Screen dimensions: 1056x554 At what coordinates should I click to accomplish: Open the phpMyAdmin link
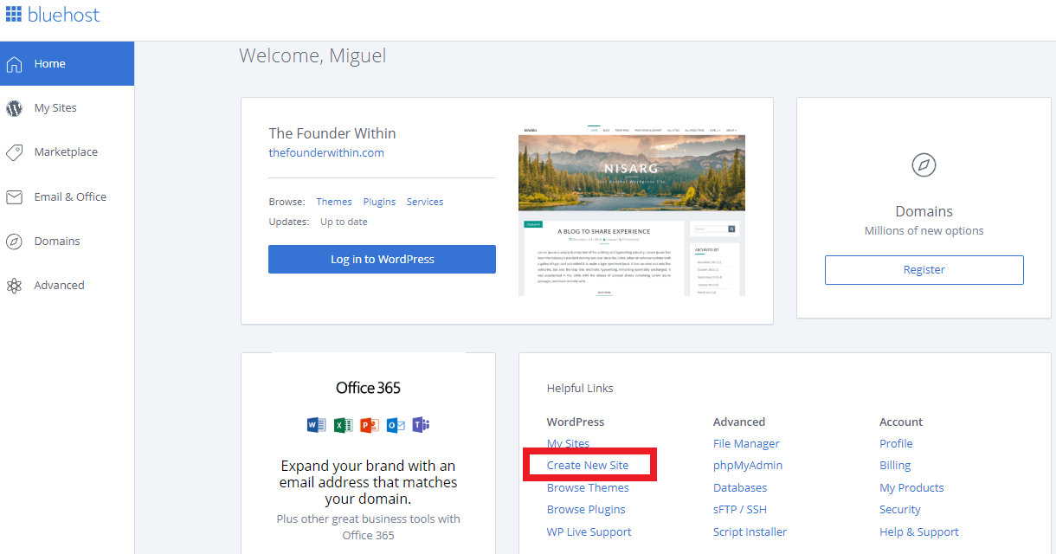point(748,465)
